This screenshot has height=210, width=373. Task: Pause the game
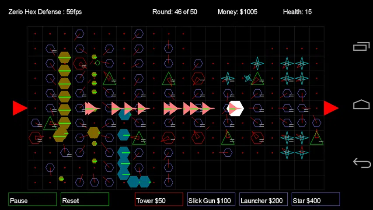[32, 199]
